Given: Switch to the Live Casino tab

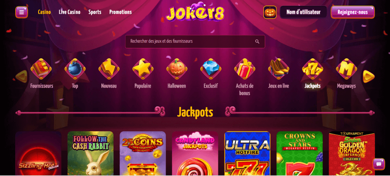Looking at the screenshot, I should (x=70, y=12).
